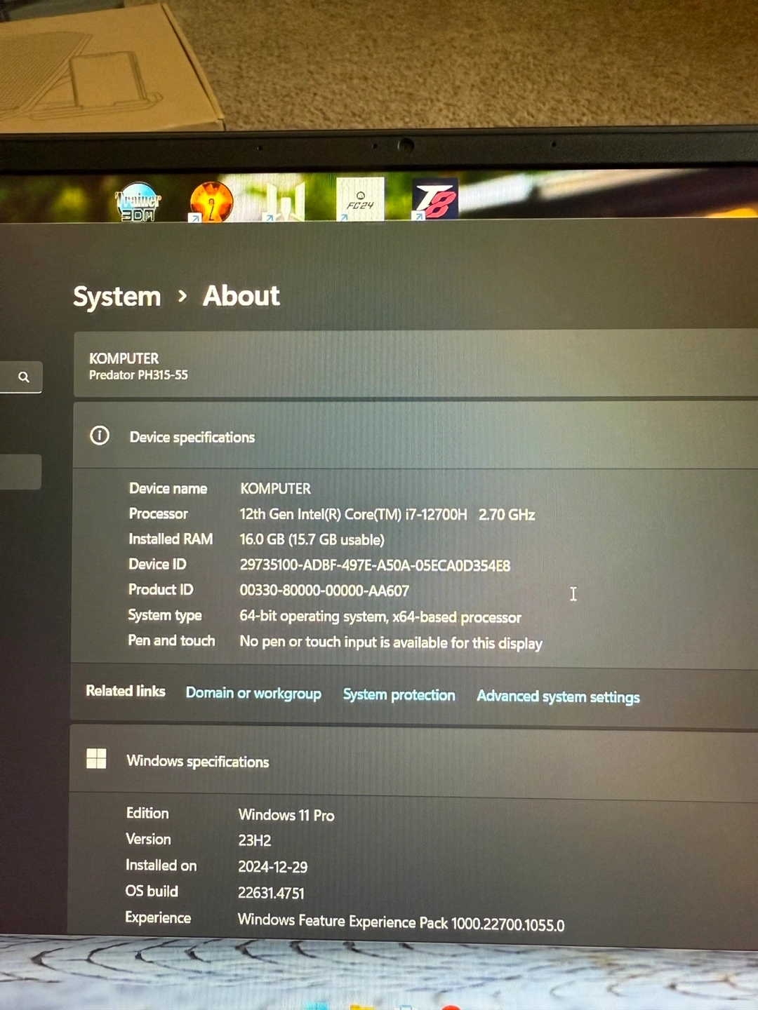Launch the orange number 2 game shortcut
This screenshot has width=758, height=1010.
211,202
